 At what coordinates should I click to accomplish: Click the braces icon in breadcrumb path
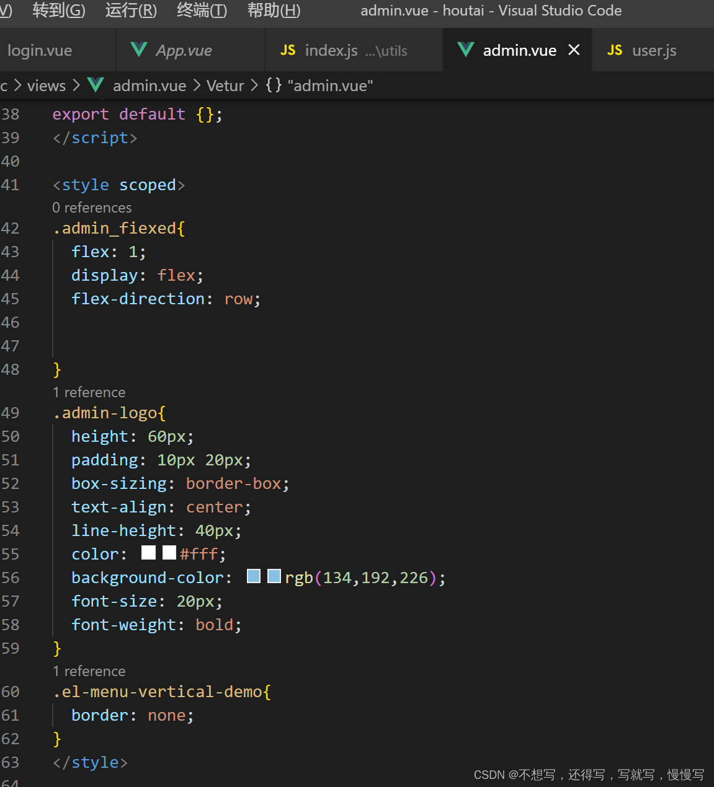[274, 85]
